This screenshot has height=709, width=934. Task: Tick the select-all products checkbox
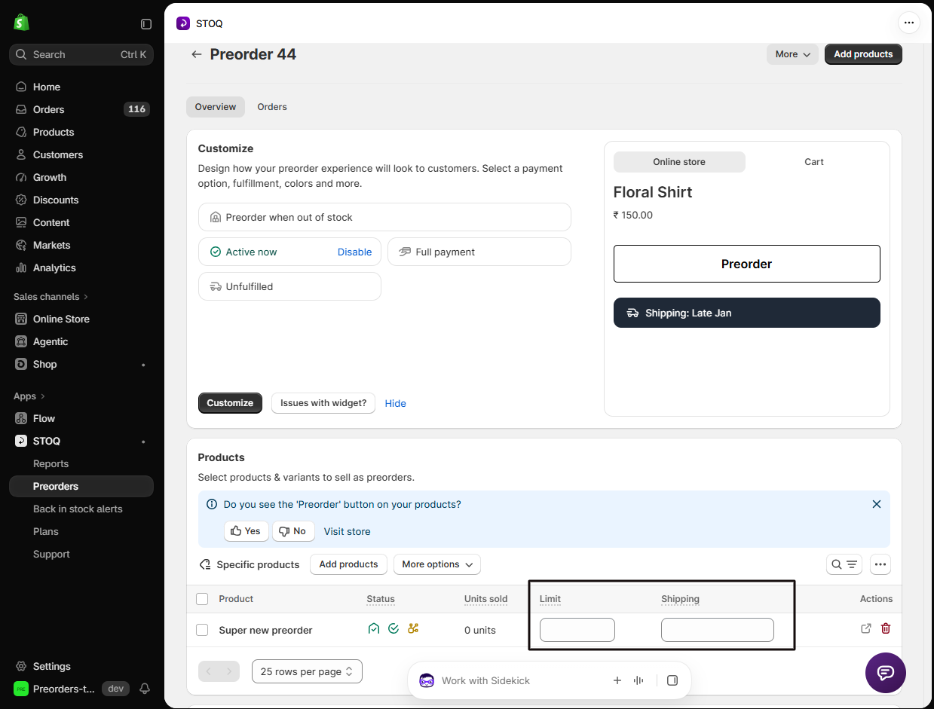tap(202, 599)
